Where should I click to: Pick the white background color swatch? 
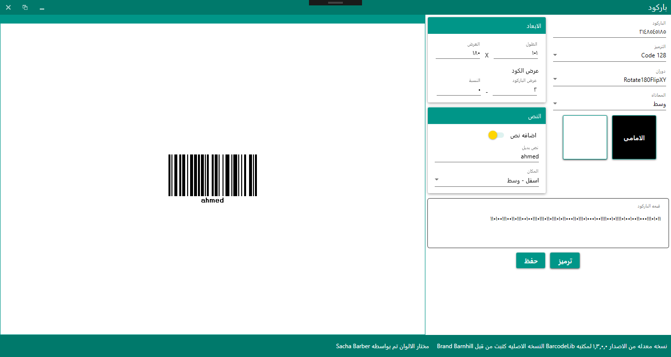point(585,137)
